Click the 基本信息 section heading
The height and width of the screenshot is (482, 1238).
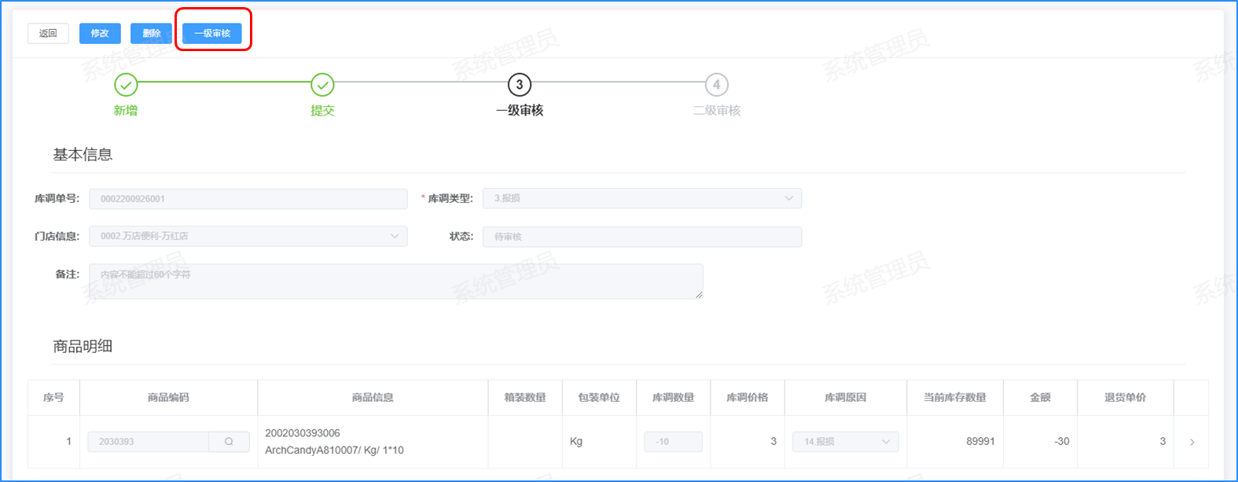(83, 155)
